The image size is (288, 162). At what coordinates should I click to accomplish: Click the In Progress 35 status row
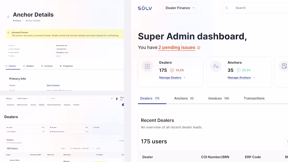point(25,132)
